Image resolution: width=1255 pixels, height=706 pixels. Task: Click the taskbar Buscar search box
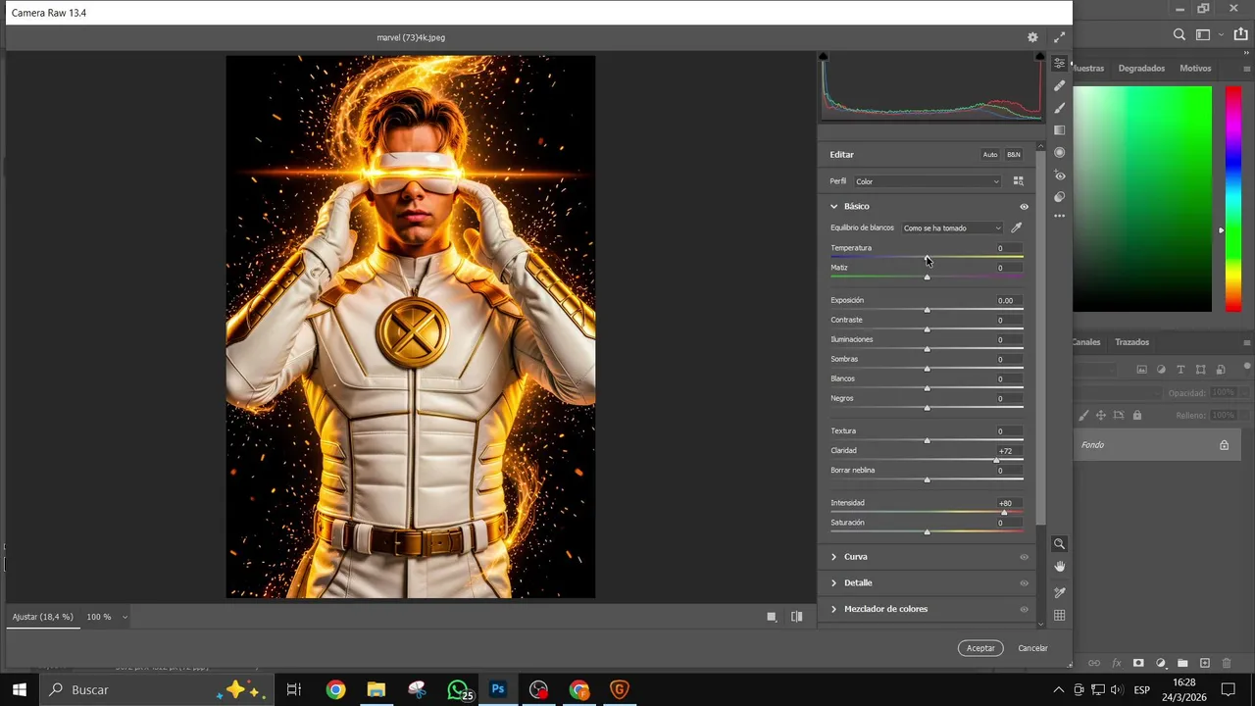(x=156, y=690)
